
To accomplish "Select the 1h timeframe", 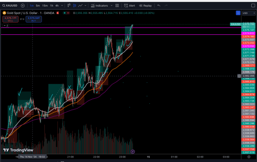I will pos(51,6).
